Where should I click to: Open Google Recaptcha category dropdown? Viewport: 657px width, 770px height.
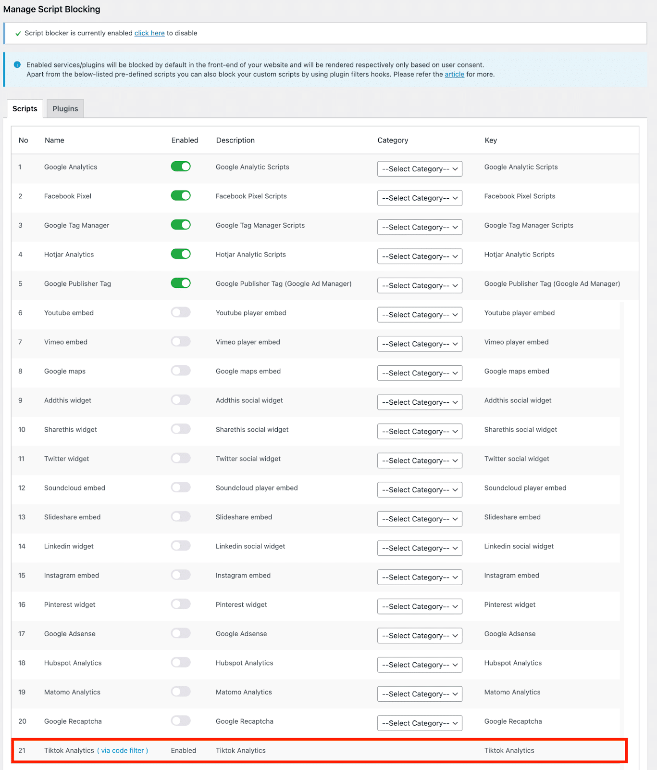420,723
